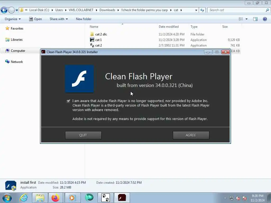
Task: Click the Back navigation button
Action: pyautogui.click(x=4, y=10)
